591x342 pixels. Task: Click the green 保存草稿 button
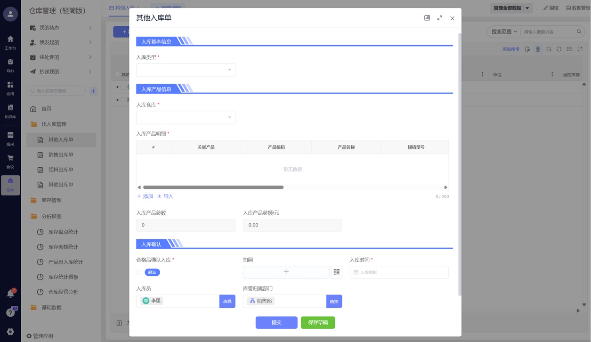tap(318, 323)
